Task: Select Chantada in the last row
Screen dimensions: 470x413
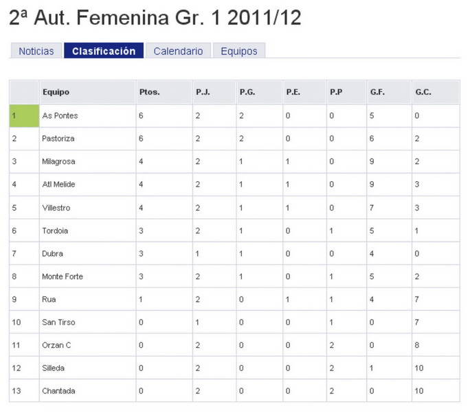Action: click(58, 391)
